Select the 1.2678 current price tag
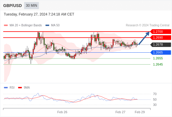The height and width of the screenshot is (117, 172). (161, 44)
